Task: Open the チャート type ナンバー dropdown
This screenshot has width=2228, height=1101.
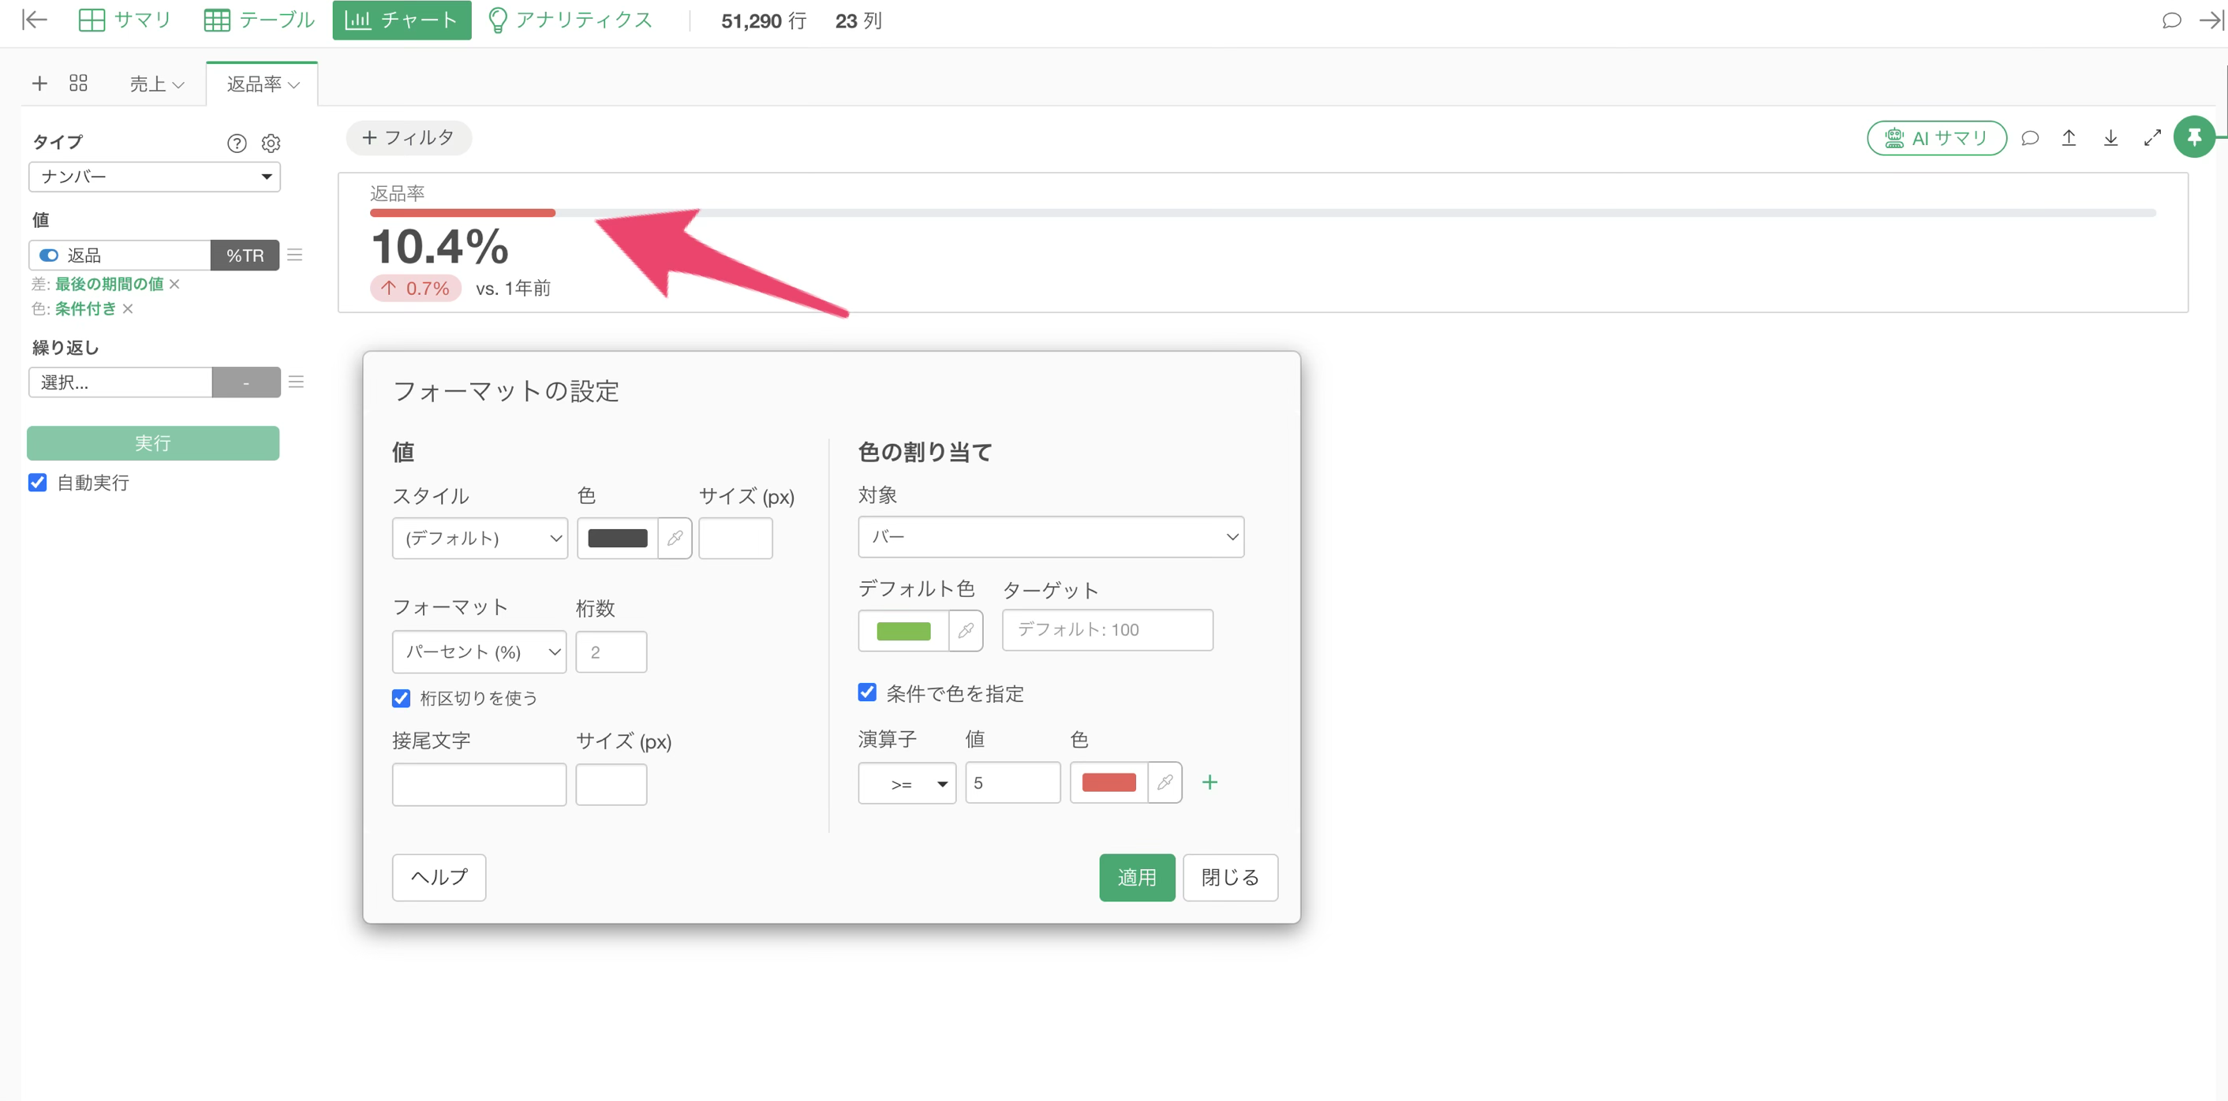Action: pos(155,177)
